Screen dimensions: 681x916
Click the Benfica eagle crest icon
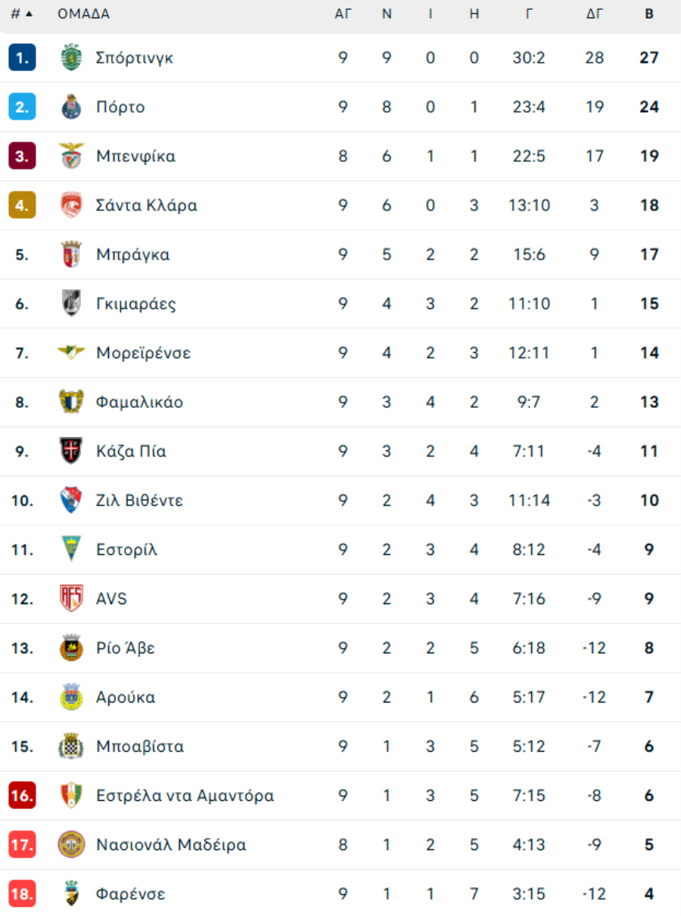(71, 156)
